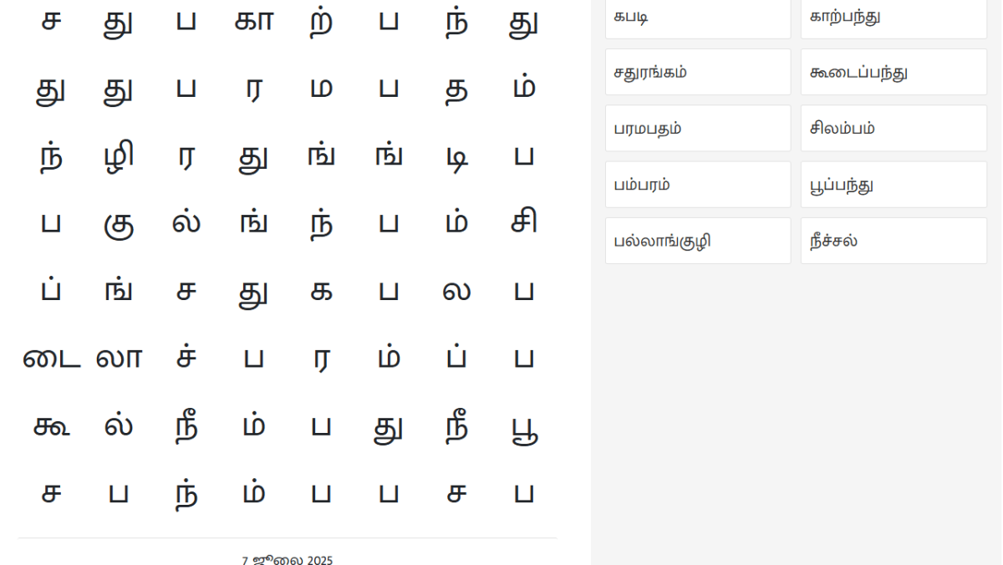The image size is (1003, 565).
Task: Click the letter கு in the fourth row
Action: (x=119, y=221)
